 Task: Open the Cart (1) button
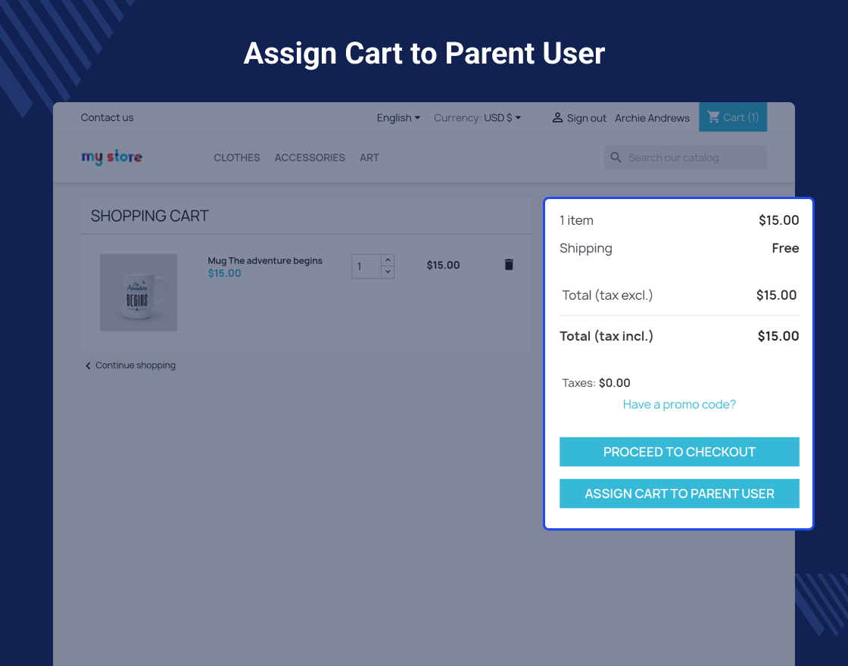pos(733,117)
